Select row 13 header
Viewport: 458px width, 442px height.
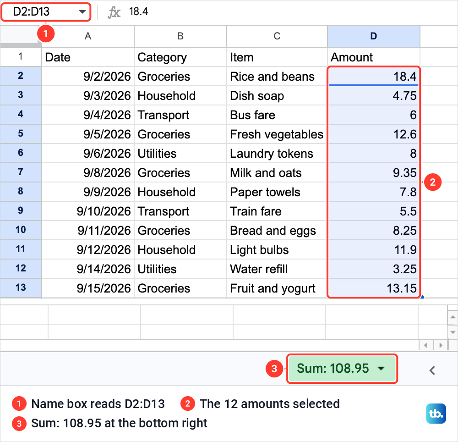pyautogui.click(x=21, y=288)
